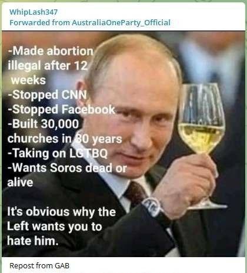Click the wristwatch in the photo
The image size is (247, 273).
152,207
